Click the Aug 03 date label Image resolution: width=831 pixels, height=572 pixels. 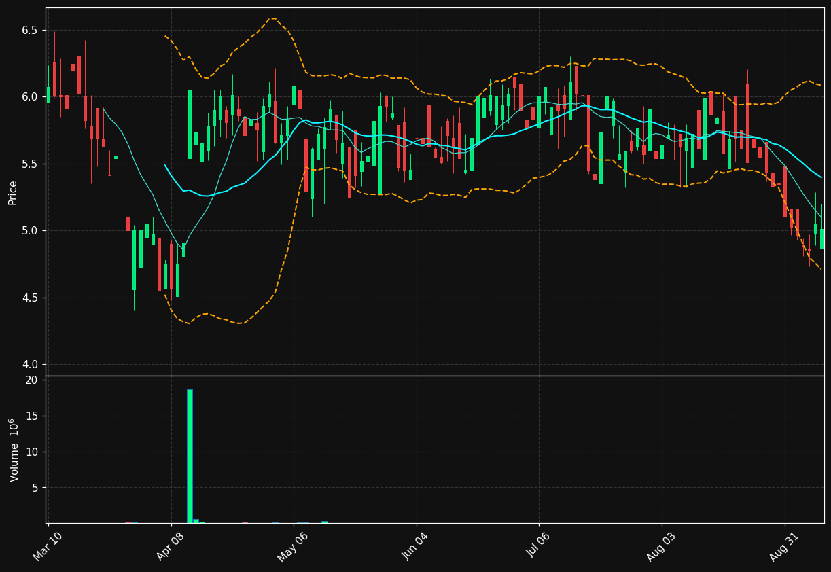pyautogui.click(x=662, y=547)
